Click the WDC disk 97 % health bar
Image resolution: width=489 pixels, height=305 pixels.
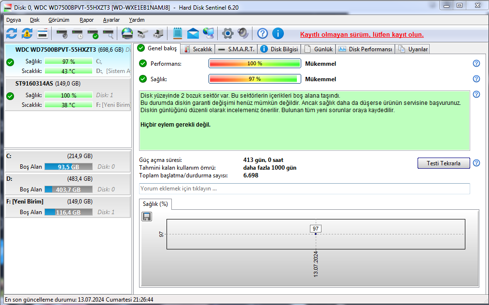[68, 61]
